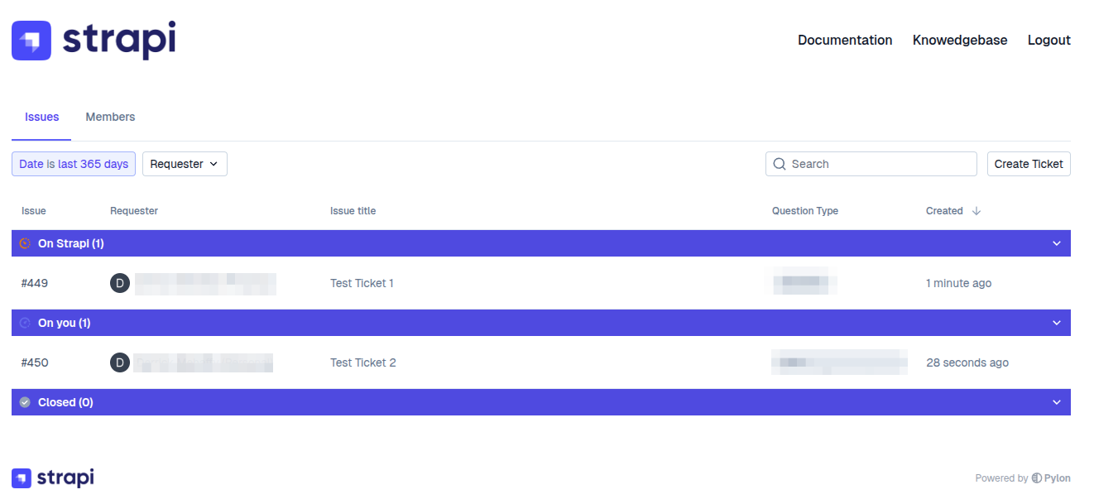1094x504 pixels.
Task: Collapse the On Strapi group chevron
Action: (x=1056, y=243)
